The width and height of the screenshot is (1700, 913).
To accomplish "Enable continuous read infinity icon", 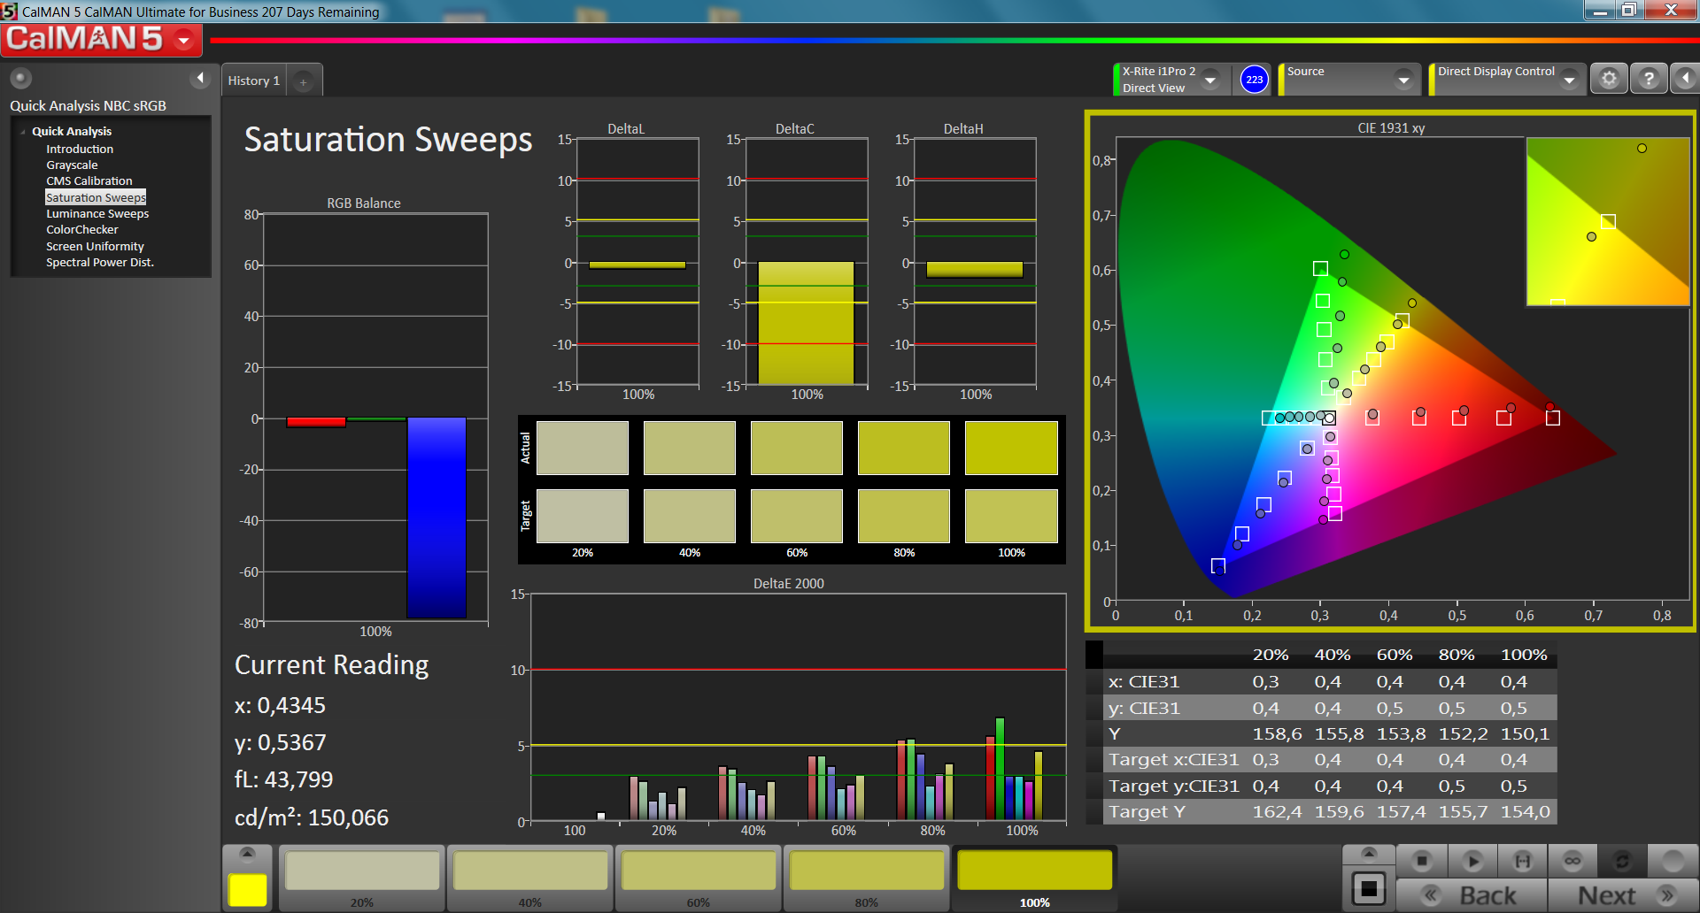I will pyautogui.click(x=1572, y=861).
